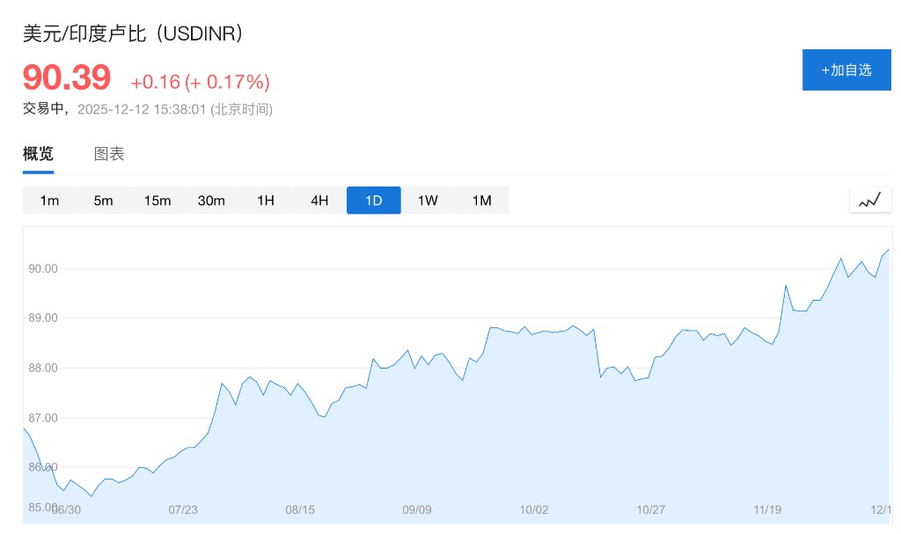The image size is (901, 534).
Task: Click the +加自选 watchlist button
Action: [x=846, y=70]
